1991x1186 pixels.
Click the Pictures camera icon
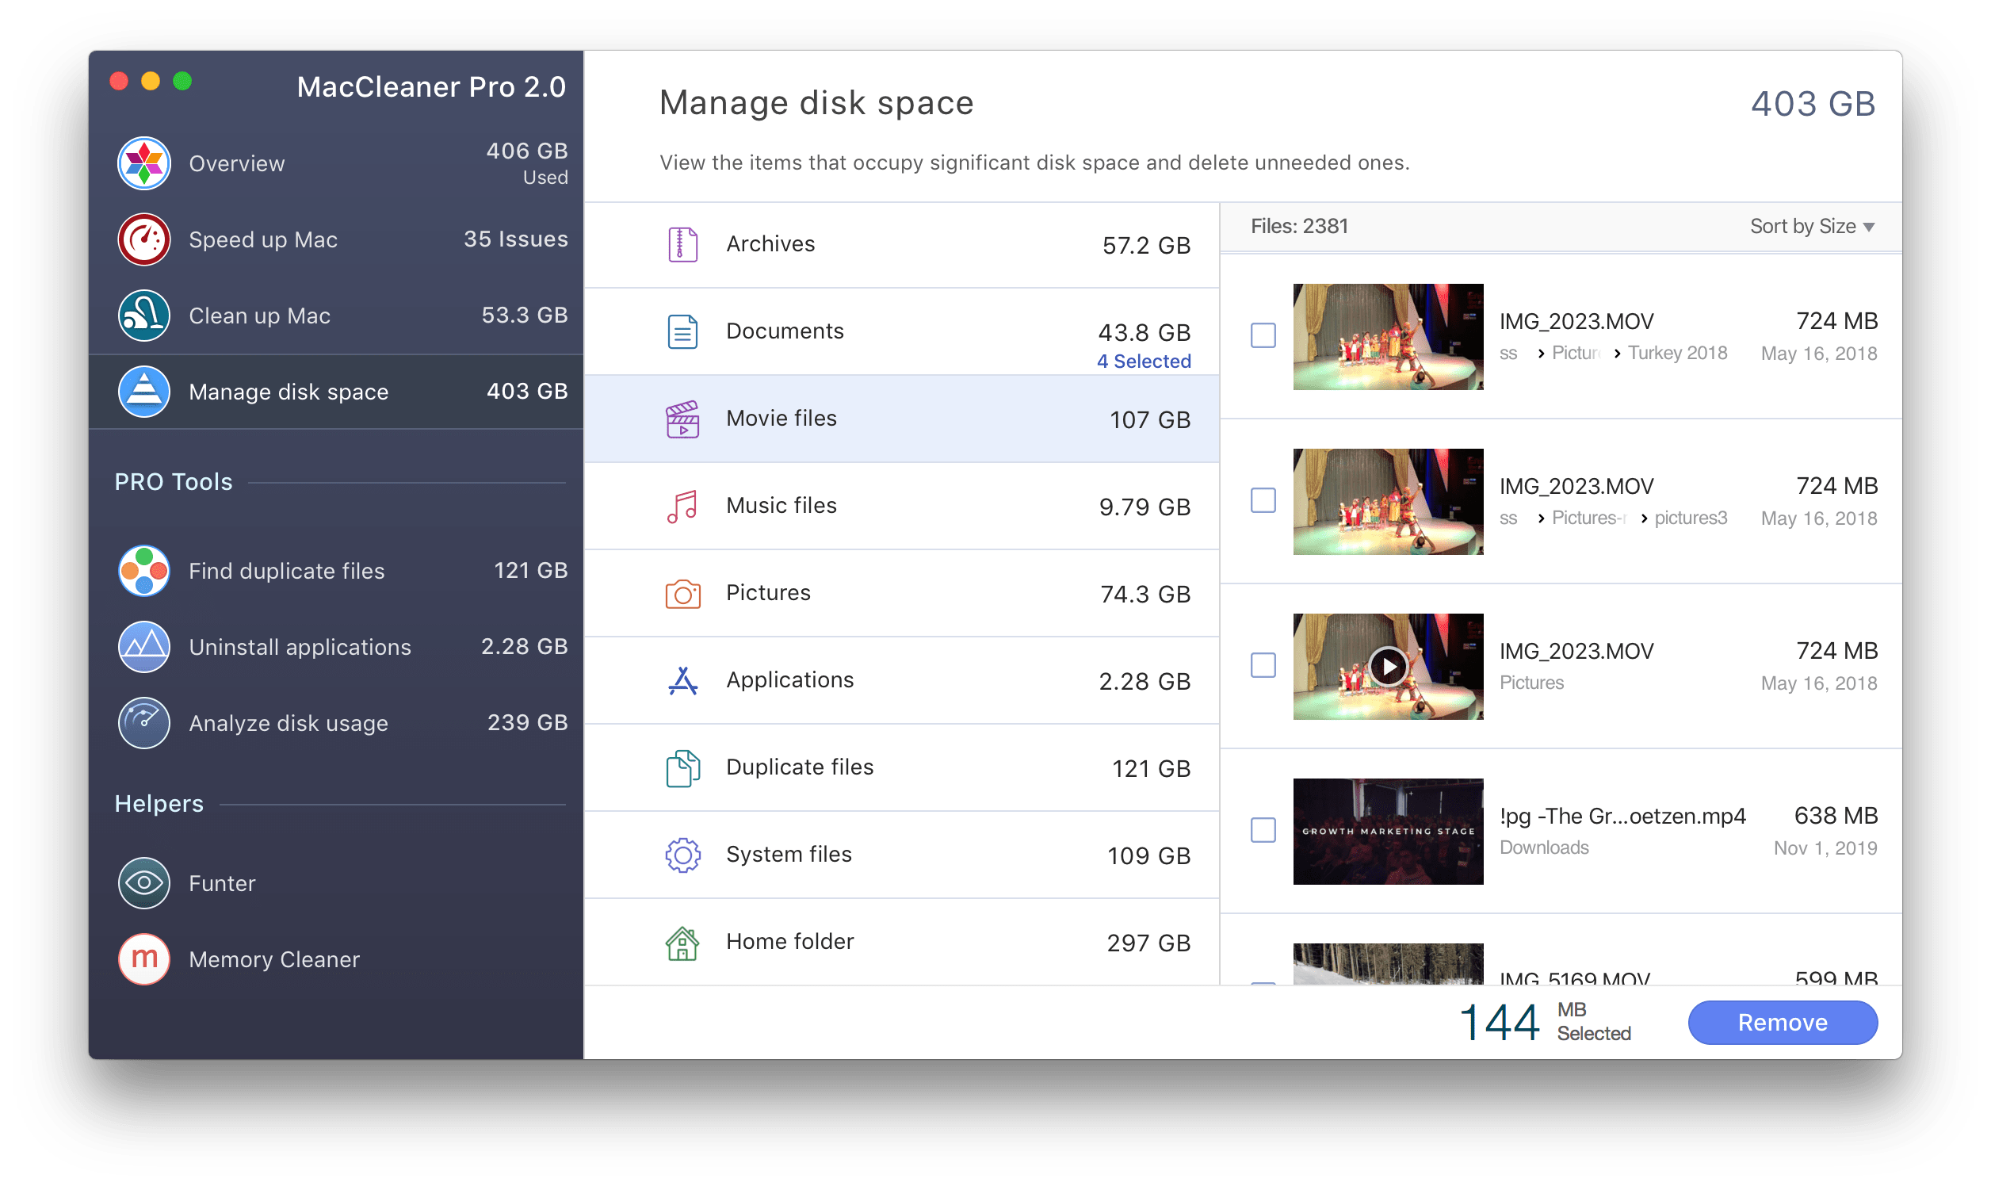pos(682,594)
